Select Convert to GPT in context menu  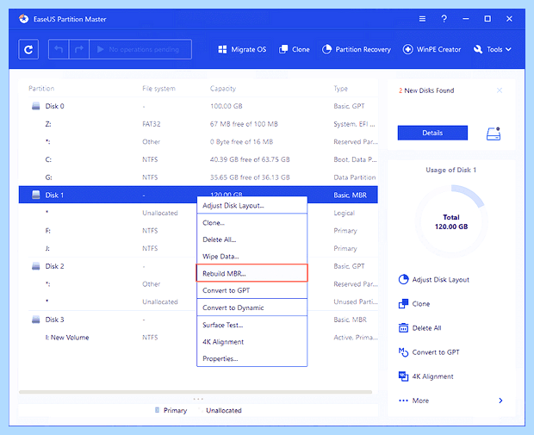pos(252,290)
